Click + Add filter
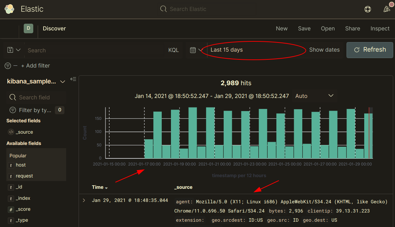The height and width of the screenshot is (227, 395). point(35,66)
